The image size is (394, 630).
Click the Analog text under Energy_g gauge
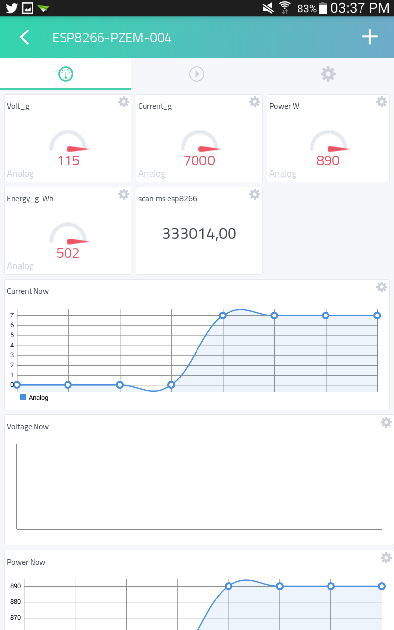click(x=20, y=266)
